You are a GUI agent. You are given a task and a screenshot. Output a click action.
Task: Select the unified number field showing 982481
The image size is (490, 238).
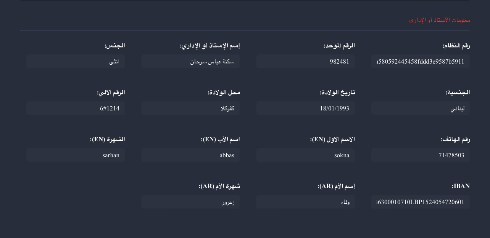[305, 61]
